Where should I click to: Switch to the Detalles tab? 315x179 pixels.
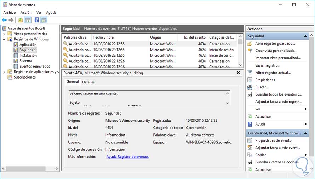(88, 82)
